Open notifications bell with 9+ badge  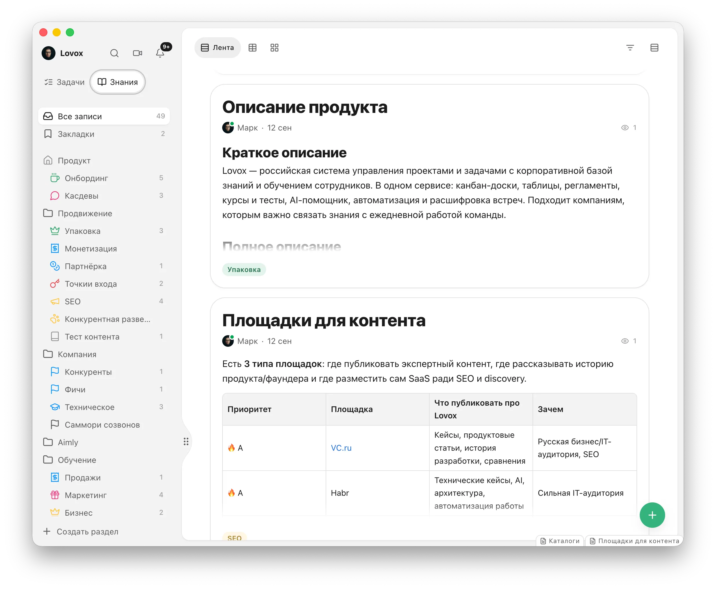160,53
